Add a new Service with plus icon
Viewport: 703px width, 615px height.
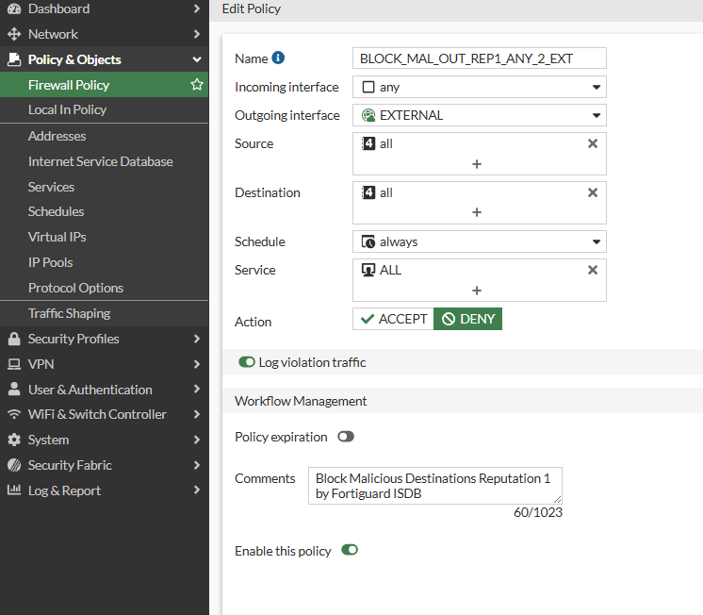pos(477,290)
